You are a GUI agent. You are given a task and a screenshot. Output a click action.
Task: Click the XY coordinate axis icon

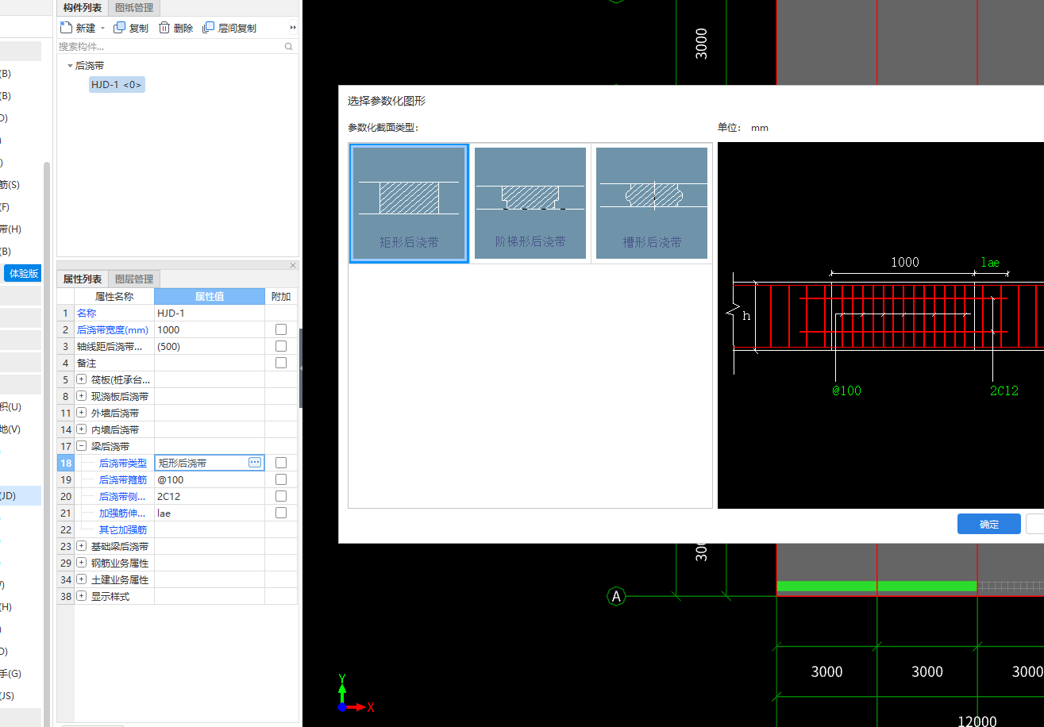[354, 693]
